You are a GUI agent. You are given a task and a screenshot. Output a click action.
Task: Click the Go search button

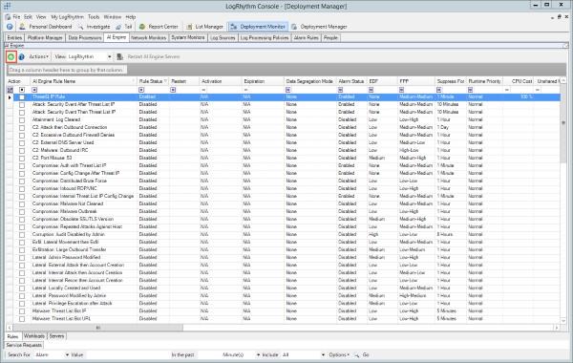366,355
